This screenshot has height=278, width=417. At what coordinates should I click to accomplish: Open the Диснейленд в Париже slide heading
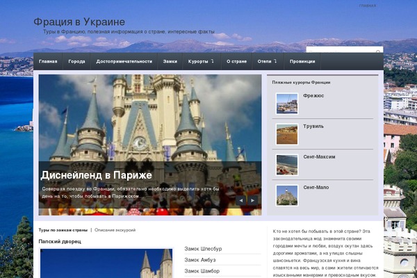(97, 175)
